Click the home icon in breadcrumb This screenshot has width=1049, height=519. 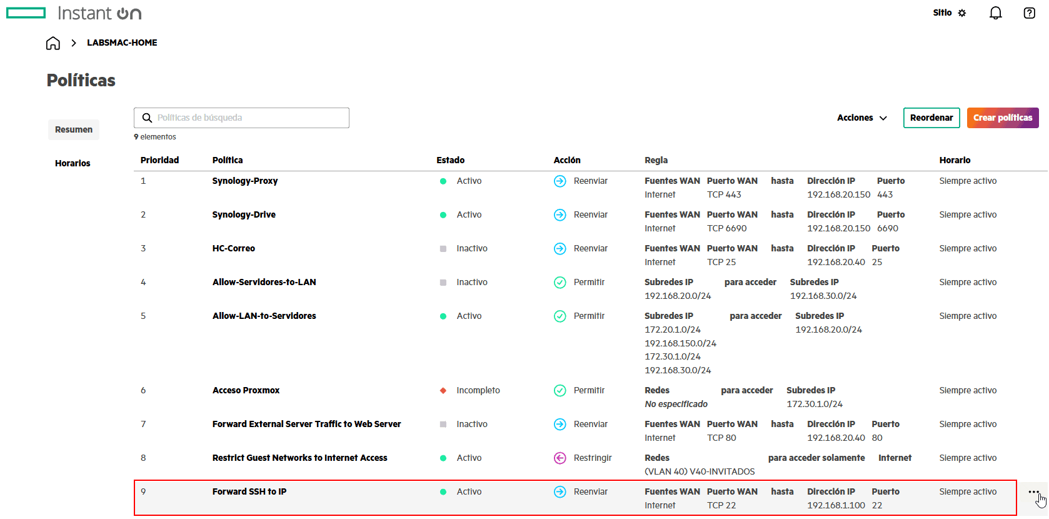(53, 43)
